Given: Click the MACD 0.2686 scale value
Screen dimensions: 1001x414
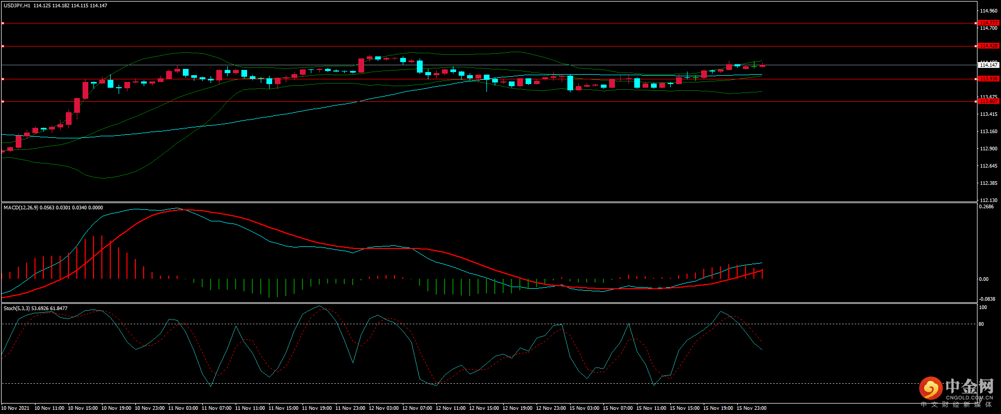Looking at the screenshot, I should [986, 207].
